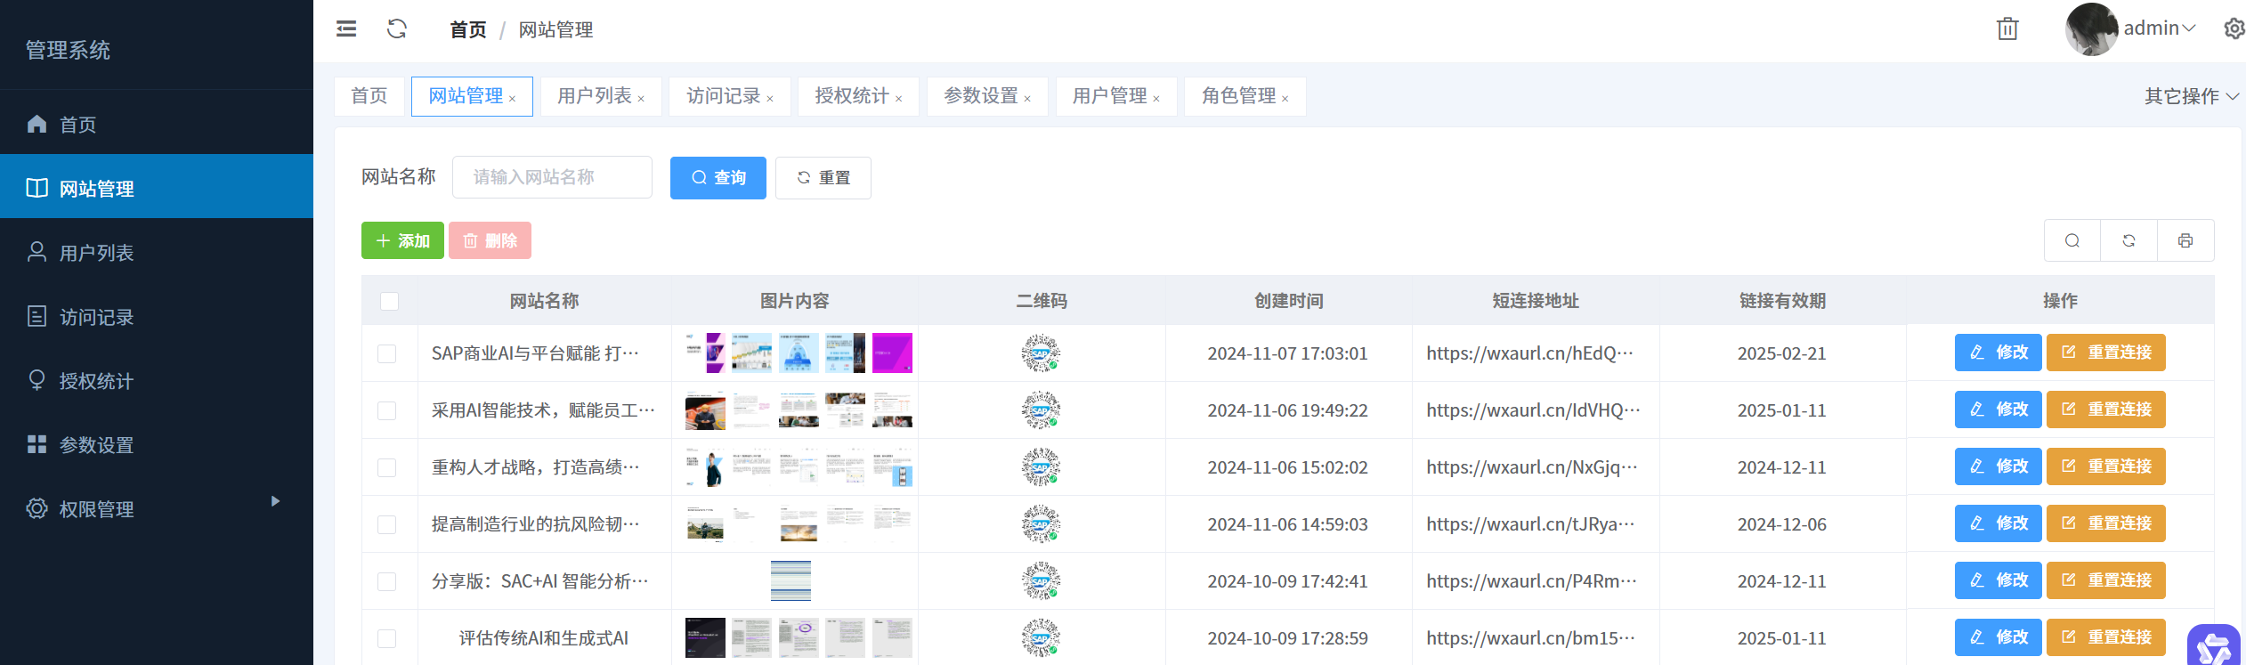Open 用户列表 in the sidebar

point(157,252)
